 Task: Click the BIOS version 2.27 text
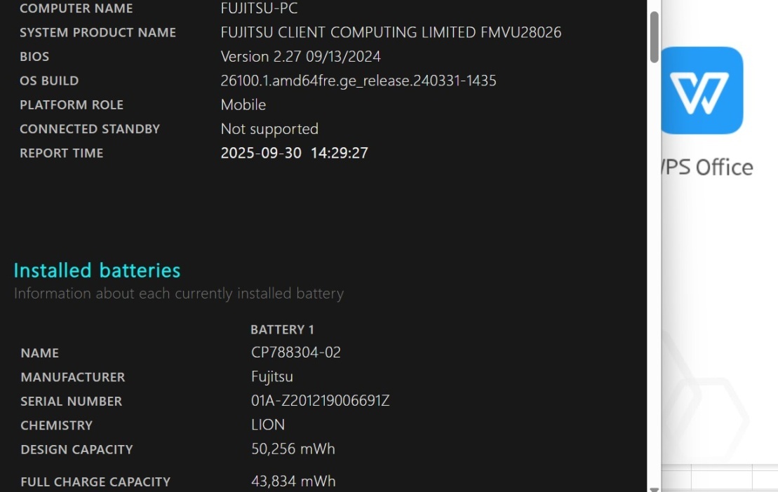point(300,57)
